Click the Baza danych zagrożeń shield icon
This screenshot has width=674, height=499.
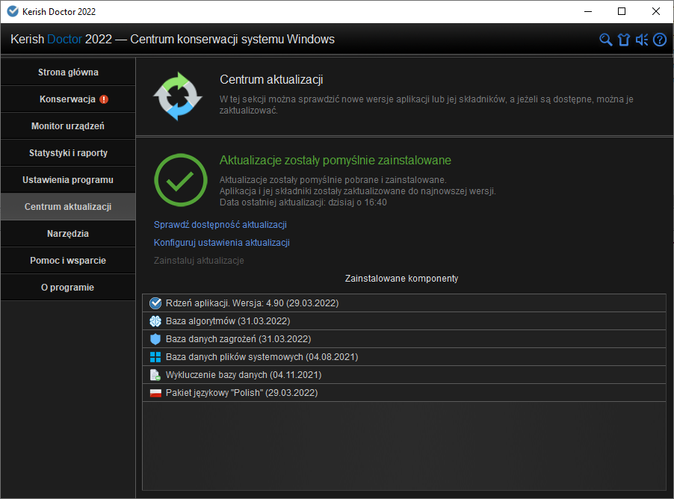[155, 339]
